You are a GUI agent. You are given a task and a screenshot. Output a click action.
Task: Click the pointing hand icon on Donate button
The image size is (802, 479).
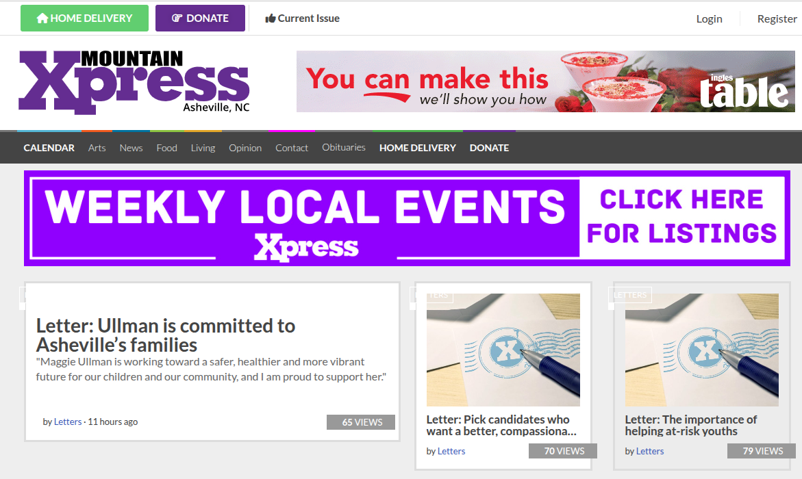pyautogui.click(x=177, y=18)
